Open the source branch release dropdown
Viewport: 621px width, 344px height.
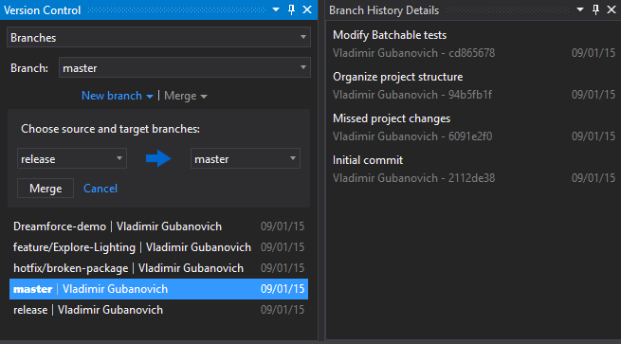pyautogui.click(x=72, y=159)
